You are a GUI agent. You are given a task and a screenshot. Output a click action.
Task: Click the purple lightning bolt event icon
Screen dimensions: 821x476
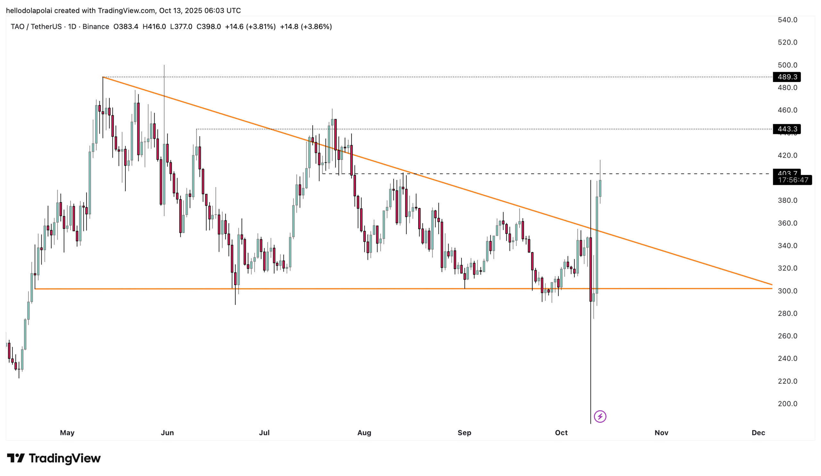click(x=600, y=416)
